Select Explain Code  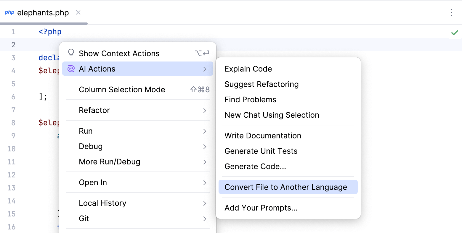click(248, 69)
